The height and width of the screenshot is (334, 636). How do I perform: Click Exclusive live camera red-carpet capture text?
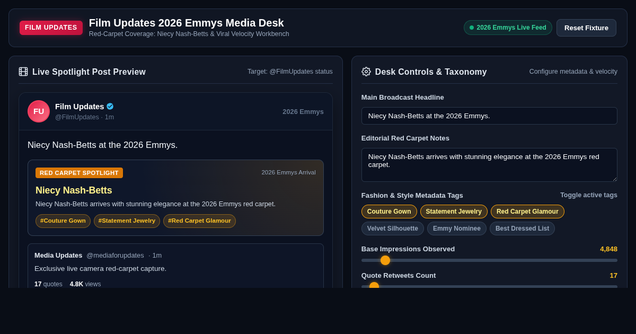click(x=100, y=269)
